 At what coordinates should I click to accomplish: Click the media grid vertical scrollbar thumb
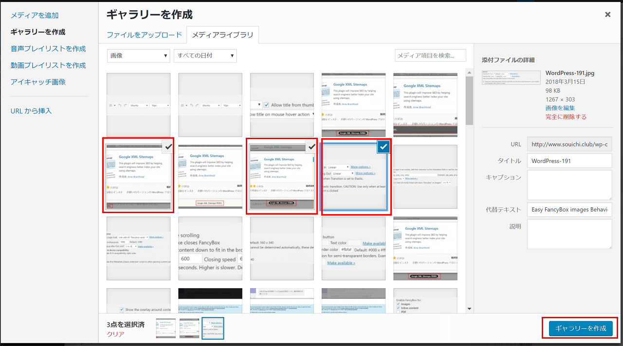point(469,101)
